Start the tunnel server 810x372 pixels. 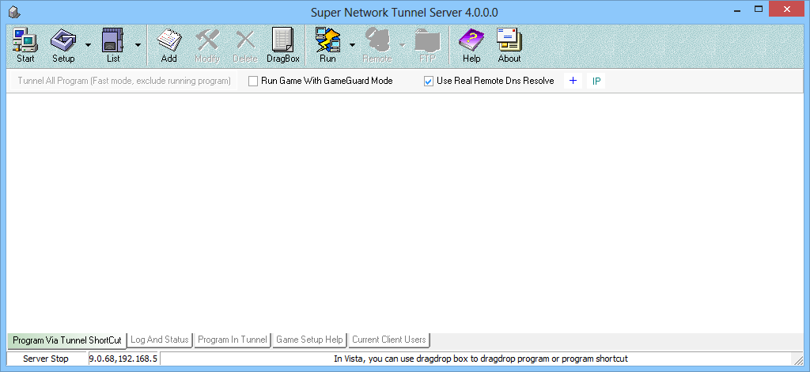click(x=25, y=45)
